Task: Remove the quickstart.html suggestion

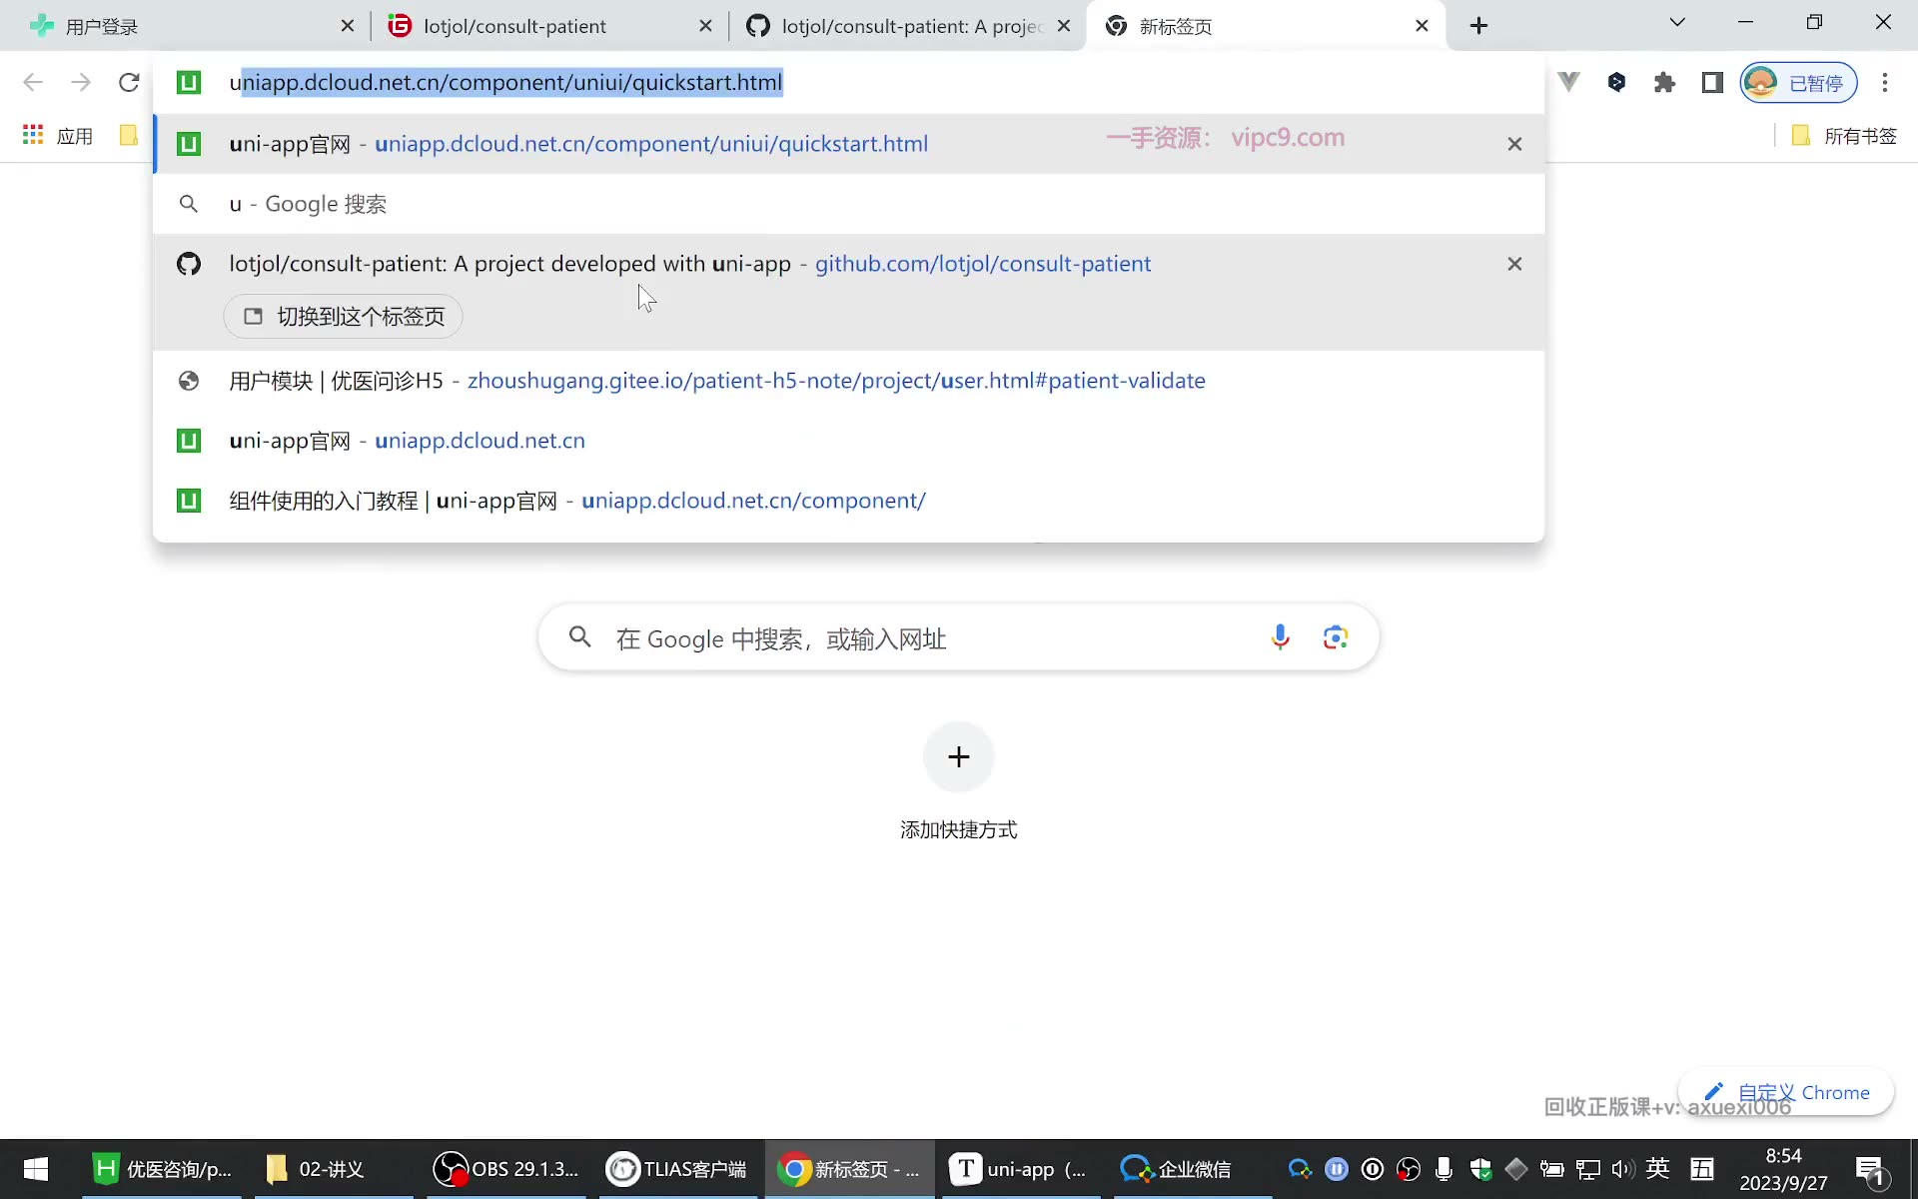Action: (1514, 144)
